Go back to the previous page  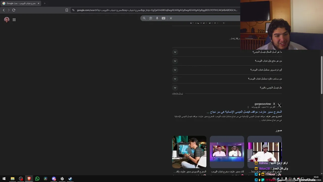point(4,10)
